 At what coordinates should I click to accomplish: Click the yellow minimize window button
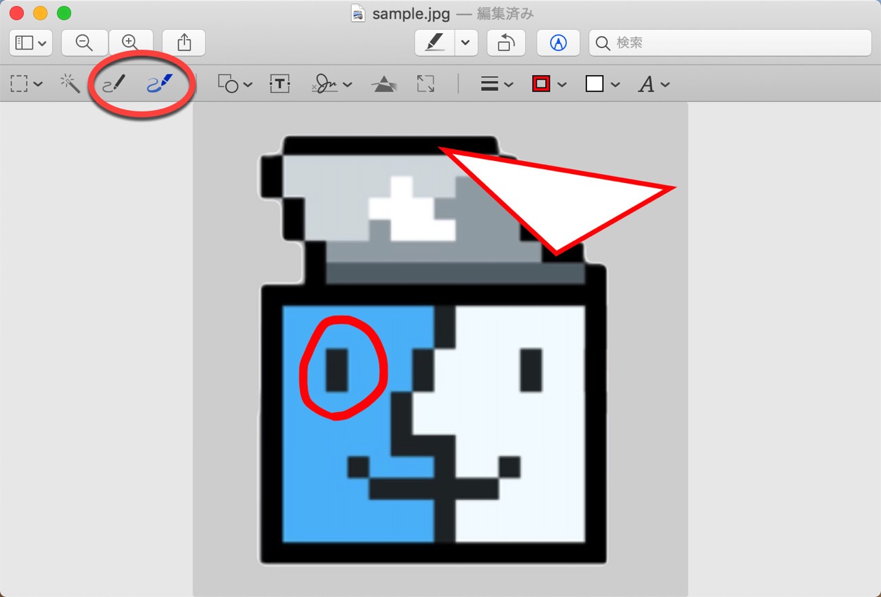(x=40, y=13)
